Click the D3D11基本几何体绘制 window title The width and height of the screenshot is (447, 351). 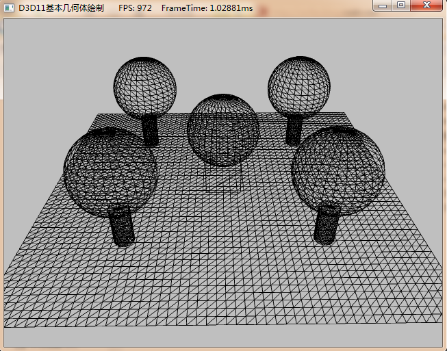coord(62,7)
